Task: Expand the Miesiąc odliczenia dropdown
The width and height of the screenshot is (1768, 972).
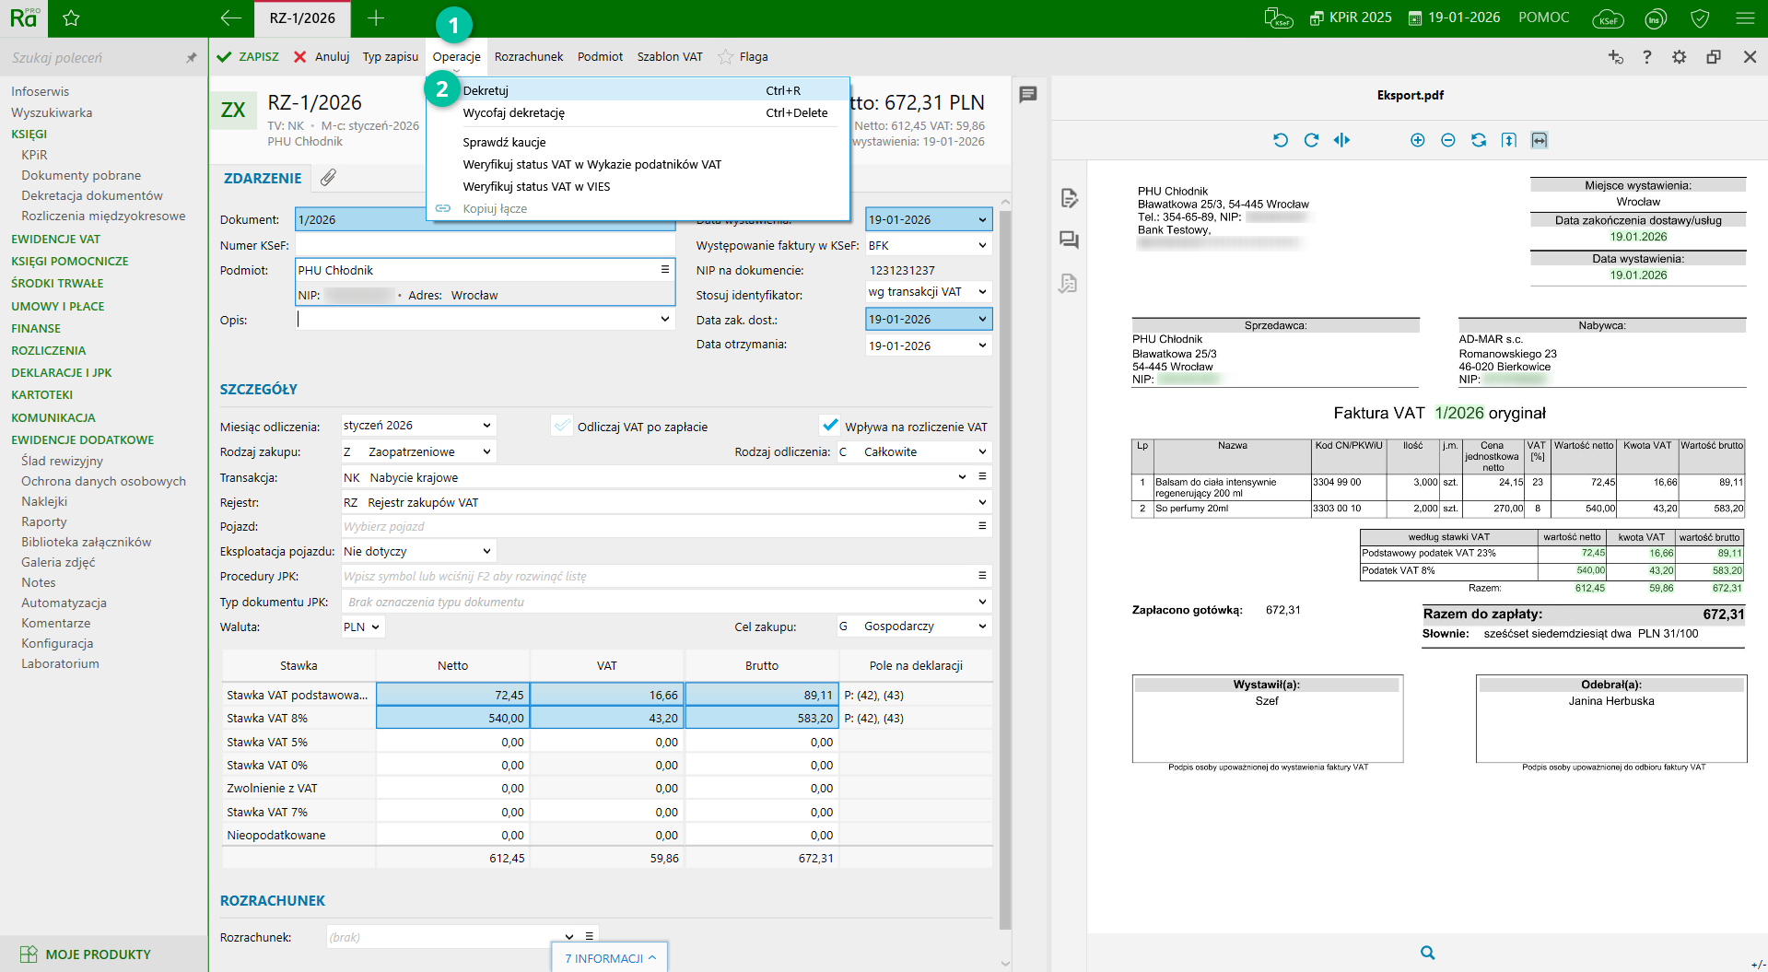Action: pos(486,426)
